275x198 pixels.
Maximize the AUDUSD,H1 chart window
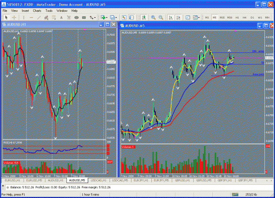pos(107,25)
